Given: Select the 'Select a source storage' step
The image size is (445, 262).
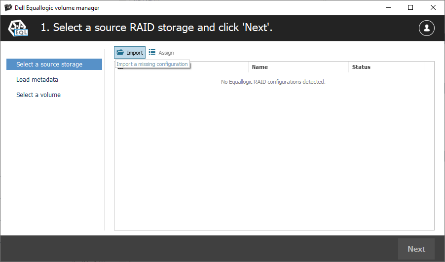Looking at the screenshot, I should tap(54, 65).
